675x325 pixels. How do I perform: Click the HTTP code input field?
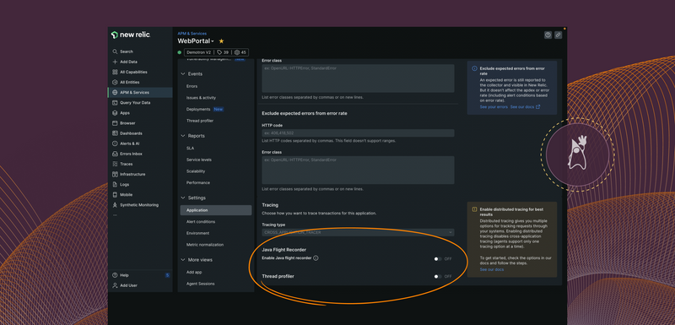click(x=358, y=133)
